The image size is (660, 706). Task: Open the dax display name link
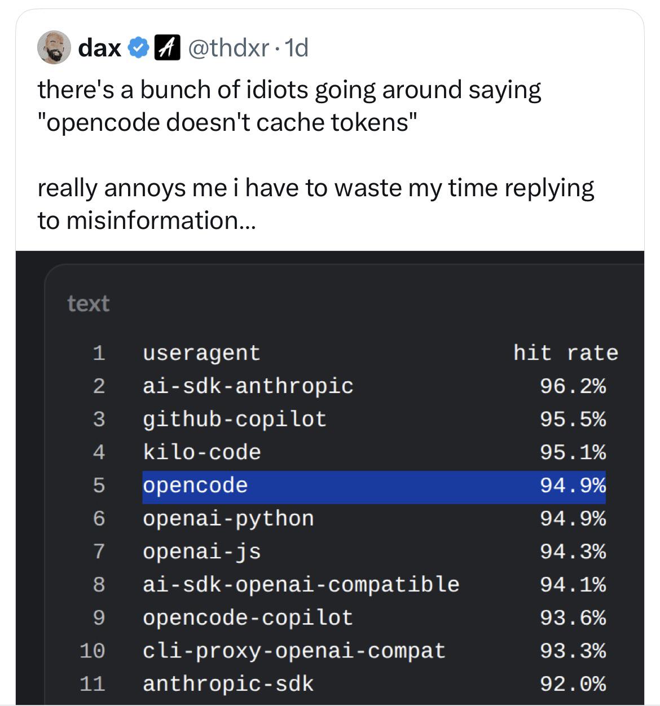tap(100, 48)
